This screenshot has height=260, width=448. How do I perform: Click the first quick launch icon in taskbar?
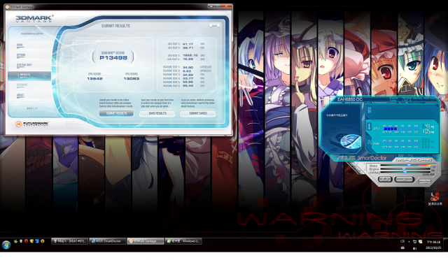click(15, 241)
